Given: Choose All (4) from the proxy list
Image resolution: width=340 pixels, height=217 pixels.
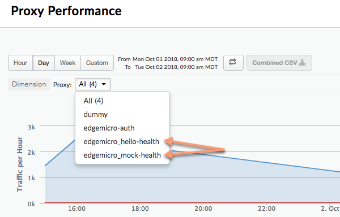Looking at the screenshot, I should click(93, 101).
